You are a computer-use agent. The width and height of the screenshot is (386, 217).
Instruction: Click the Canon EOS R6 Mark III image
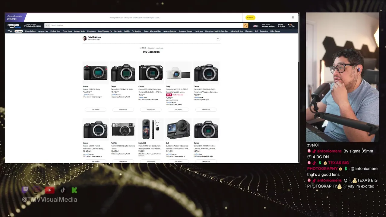tap(123, 73)
